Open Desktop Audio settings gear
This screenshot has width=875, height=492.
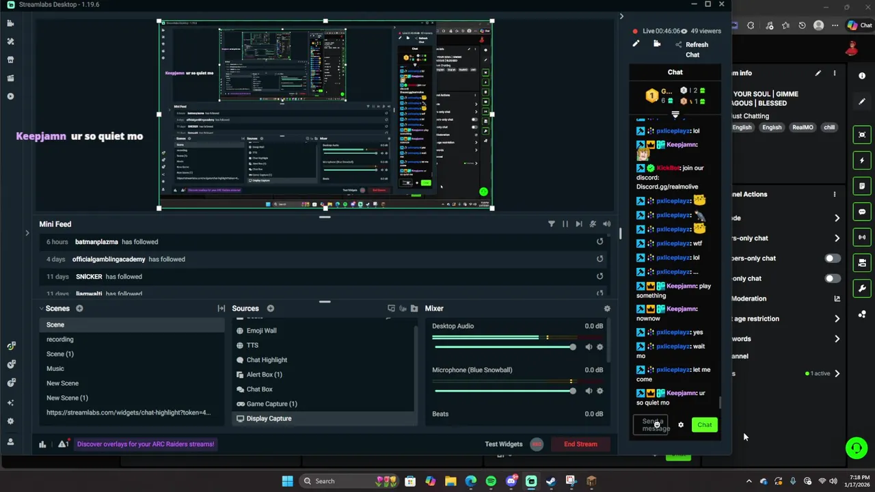(600, 347)
